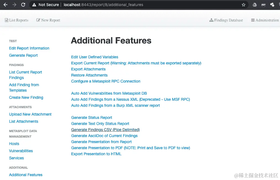Click Create New Finding link

pyautogui.click(x=26, y=97)
